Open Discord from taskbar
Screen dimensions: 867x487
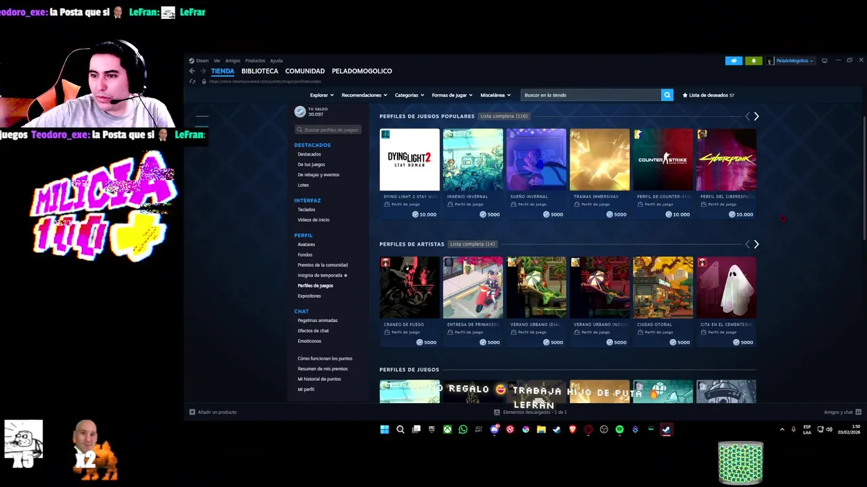coord(494,430)
